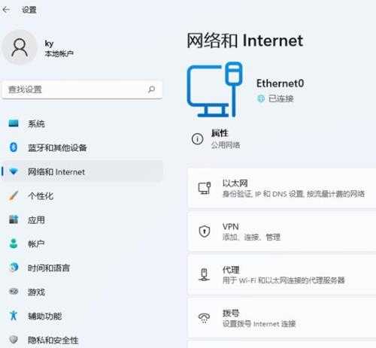Click the large Ethernet computer icon
This screenshot has height=348, width=376.
(x=215, y=89)
